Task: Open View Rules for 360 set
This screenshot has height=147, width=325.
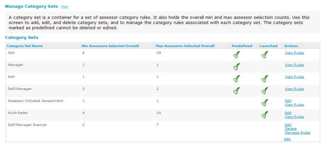Action: [294, 53]
